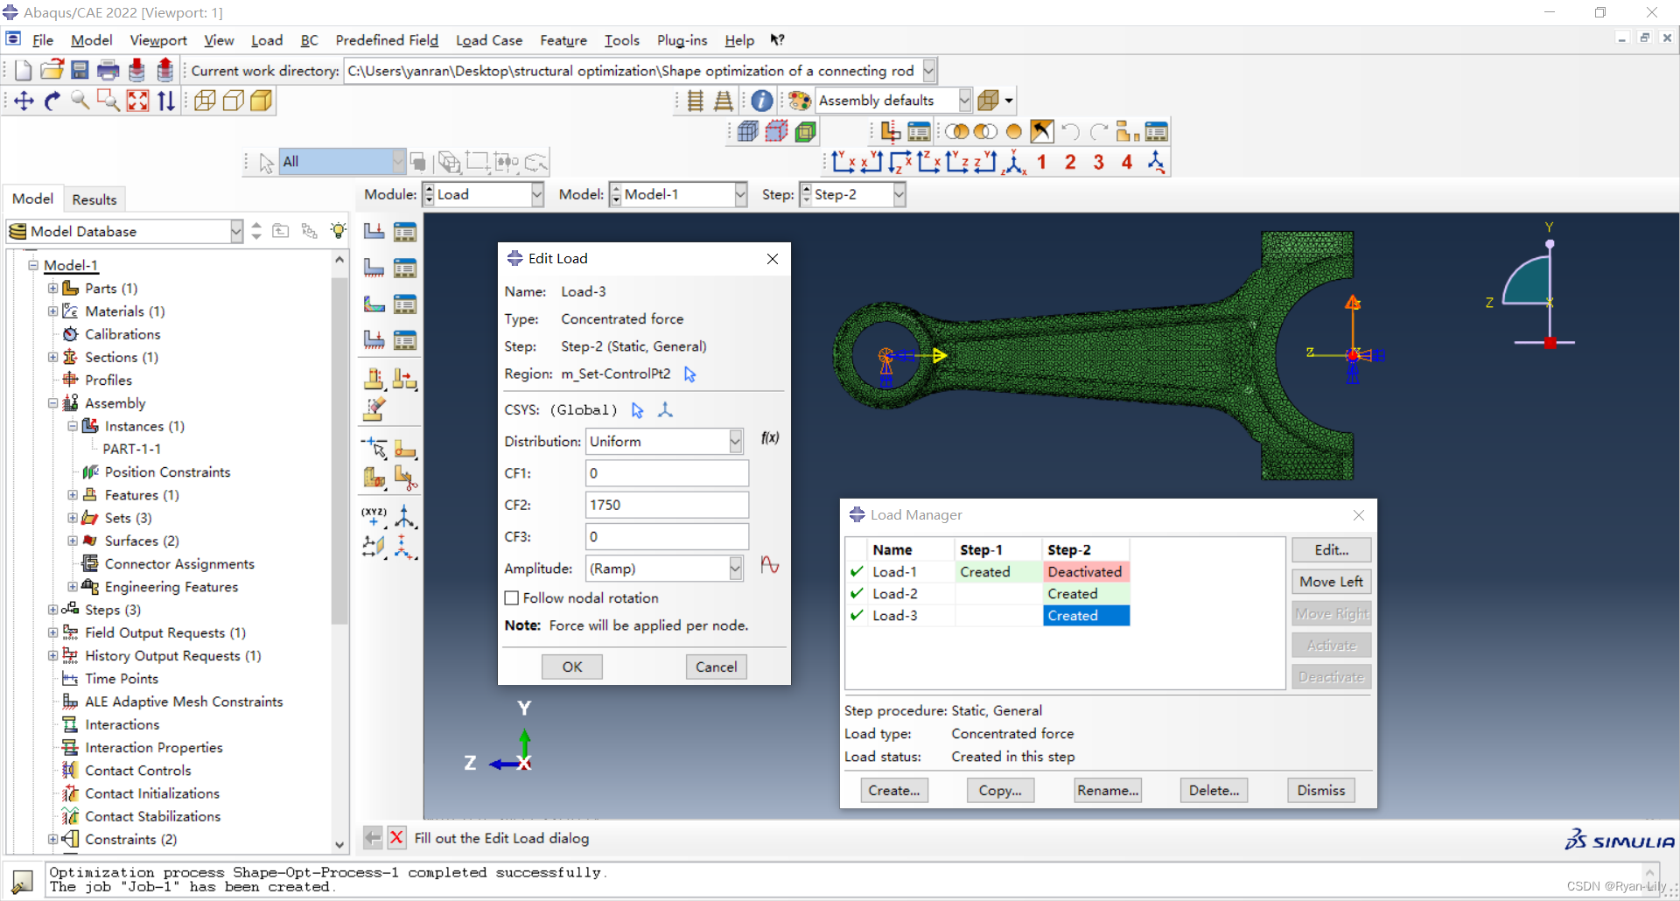The width and height of the screenshot is (1680, 901).
Task: Click Move Left in the Load Manager
Action: pos(1331,582)
